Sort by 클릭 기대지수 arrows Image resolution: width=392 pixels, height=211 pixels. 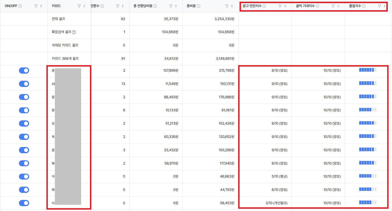[x=338, y=6]
